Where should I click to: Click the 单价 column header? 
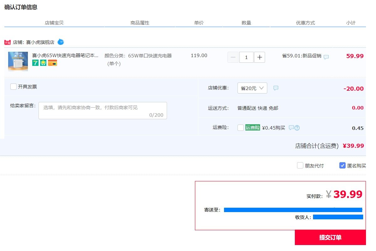[199, 23]
